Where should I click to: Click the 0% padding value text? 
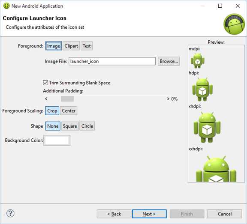[175, 99]
